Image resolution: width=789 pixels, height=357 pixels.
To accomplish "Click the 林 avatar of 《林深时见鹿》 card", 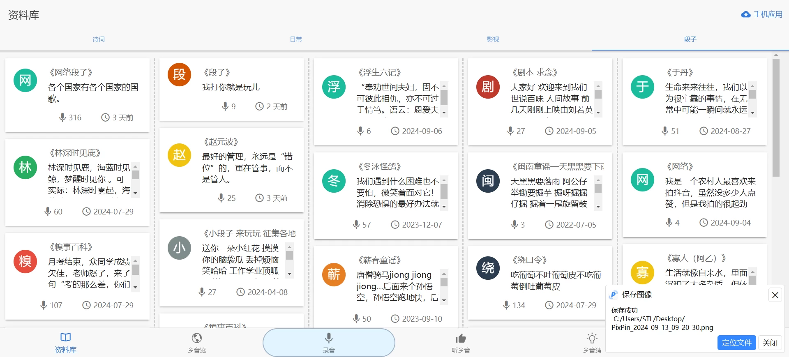I will [x=25, y=167].
